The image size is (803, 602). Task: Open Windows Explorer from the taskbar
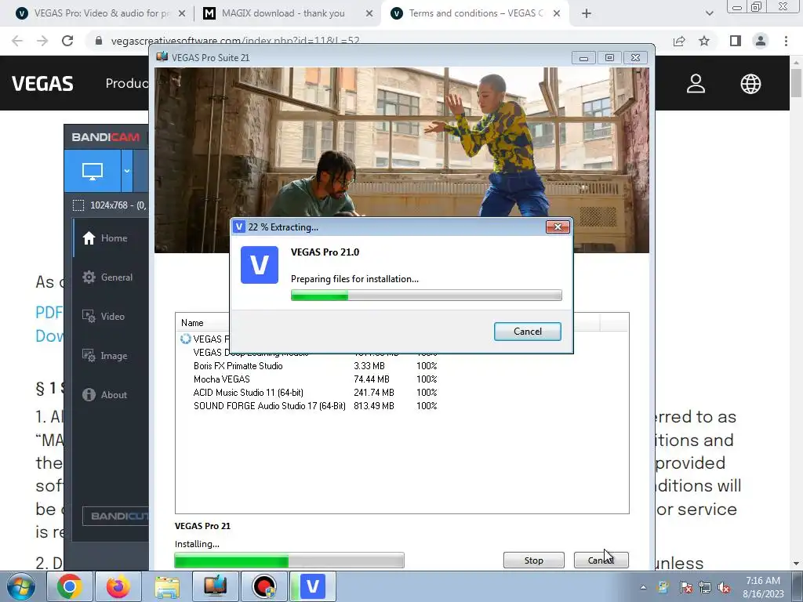[167, 586]
